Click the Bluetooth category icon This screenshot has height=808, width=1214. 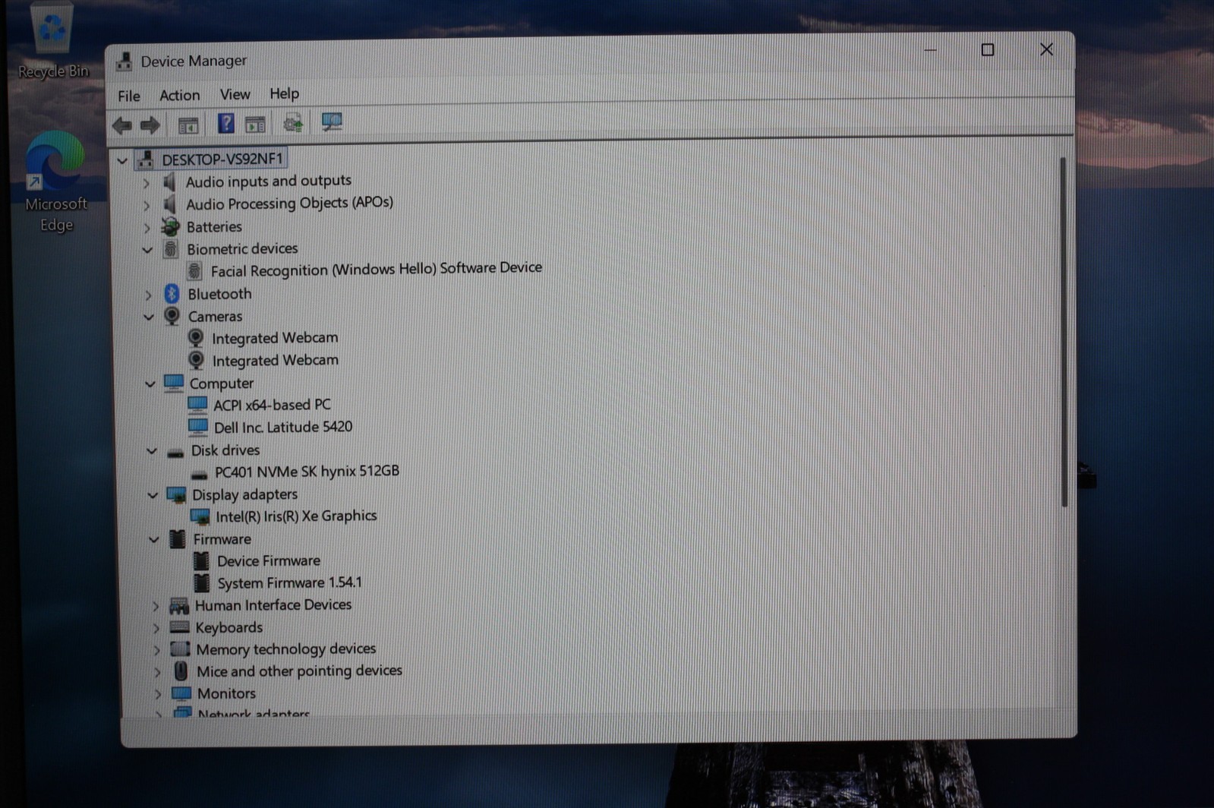[172, 294]
